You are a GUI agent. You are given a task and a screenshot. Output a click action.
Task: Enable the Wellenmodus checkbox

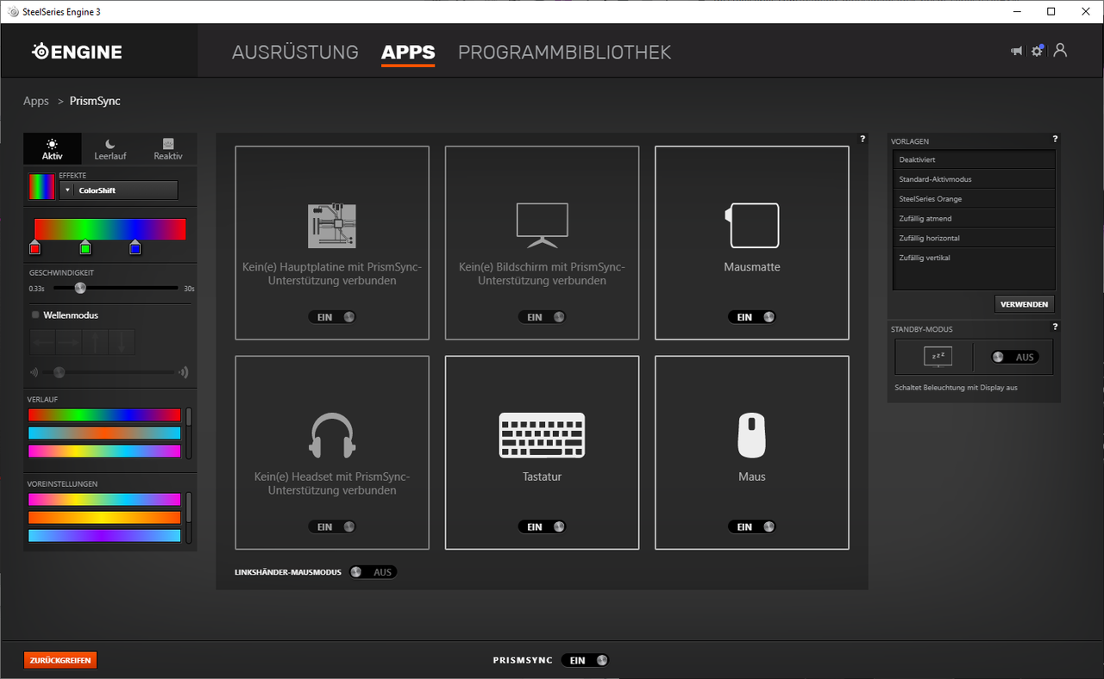click(35, 315)
